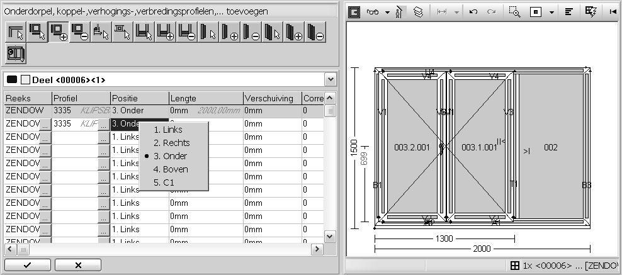Cancel with the X button
The image size is (622, 275).
pyautogui.click(x=78, y=265)
